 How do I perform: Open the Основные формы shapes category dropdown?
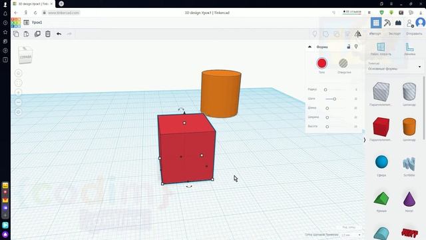point(395,67)
